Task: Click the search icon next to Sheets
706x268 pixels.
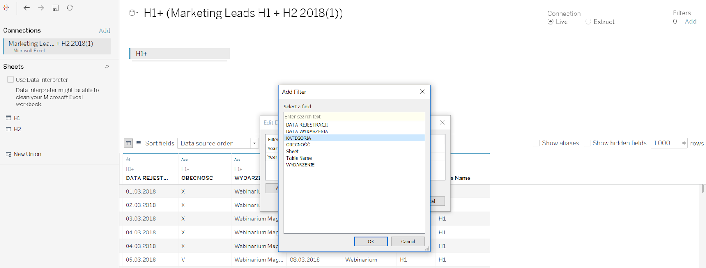Action: point(107,67)
